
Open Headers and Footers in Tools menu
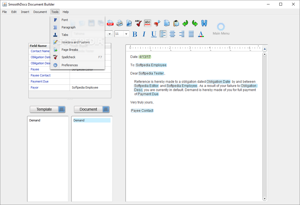click(x=78, y=42)
